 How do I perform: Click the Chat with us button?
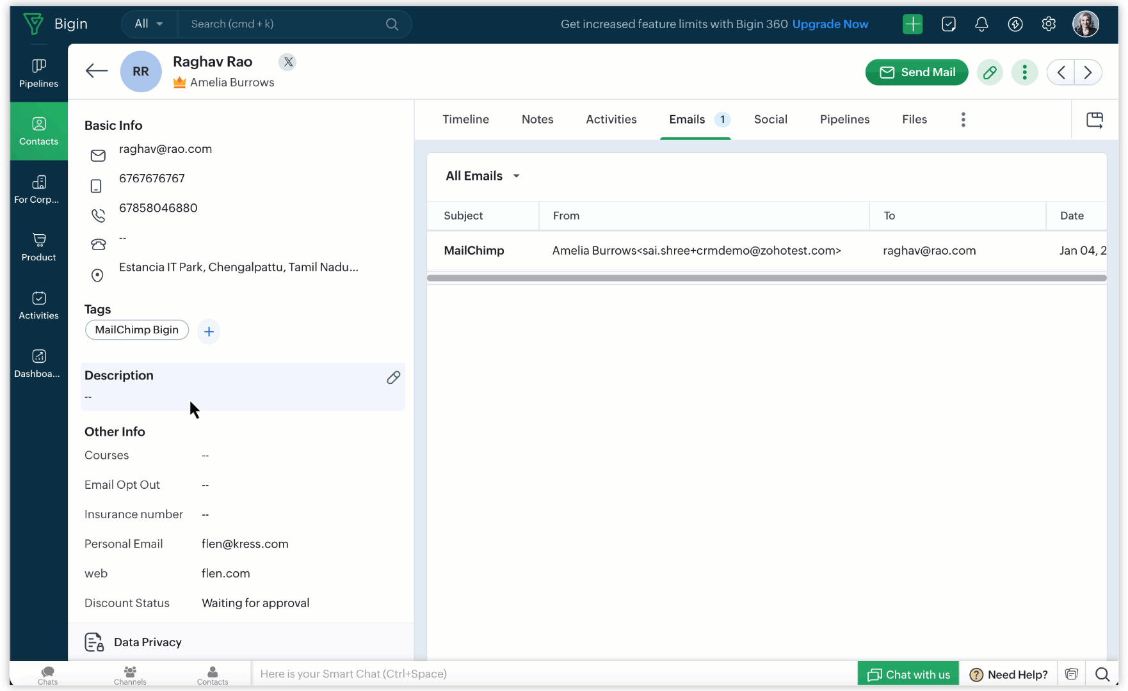[908, 674]
